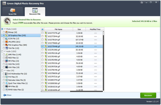The width and height of the screenshot is (161, 105).
Task: Click the 76.00 KB size cell
Action: click(x=79, y=63)
